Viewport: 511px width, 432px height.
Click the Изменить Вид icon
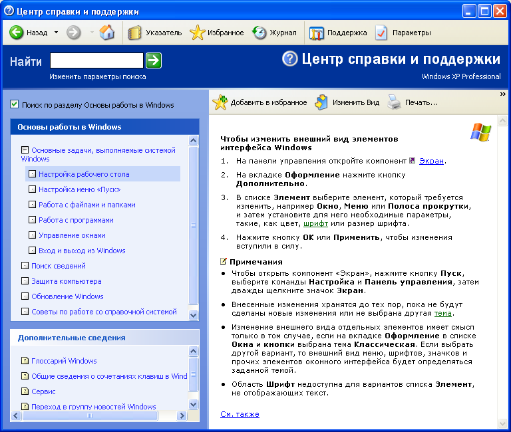point(321,102)
